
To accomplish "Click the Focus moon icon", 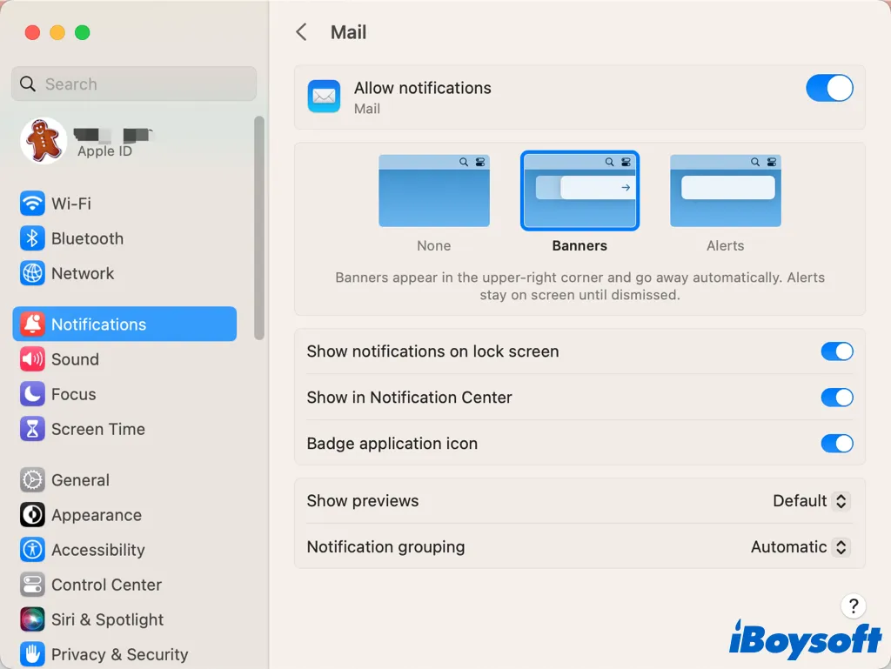I will pos(32,394).
